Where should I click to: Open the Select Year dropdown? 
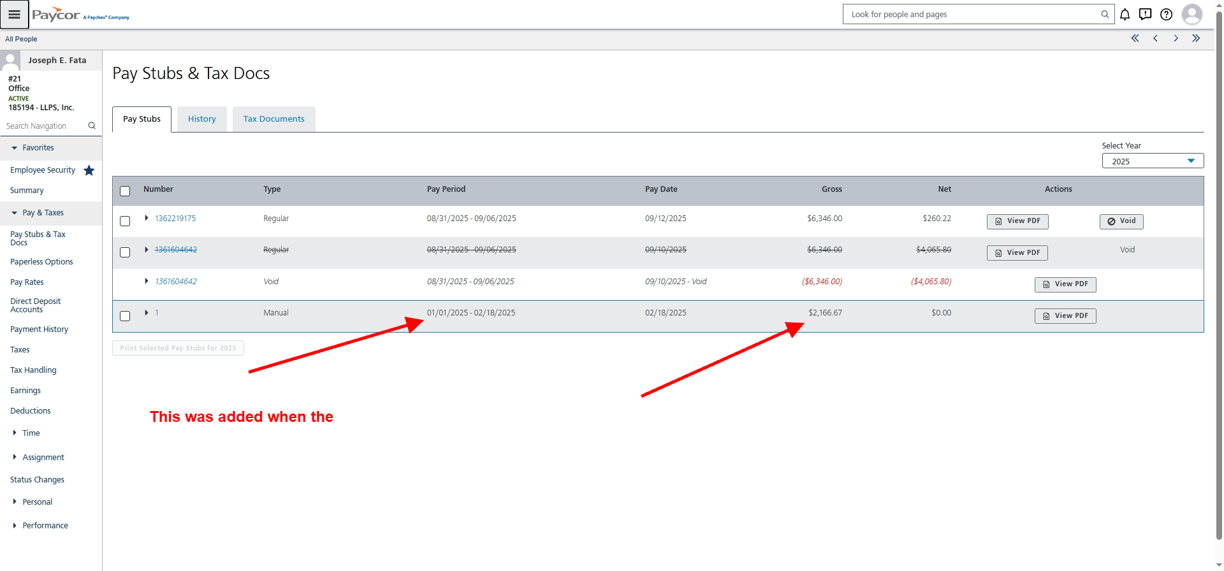pyautogui.click(x=1152, y=161)
